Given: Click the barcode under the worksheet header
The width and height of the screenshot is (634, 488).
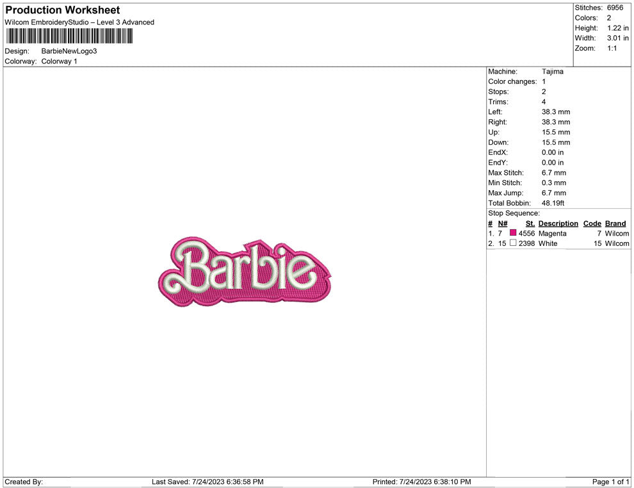Looking at the screenshot, I should (x=70, y=36).
